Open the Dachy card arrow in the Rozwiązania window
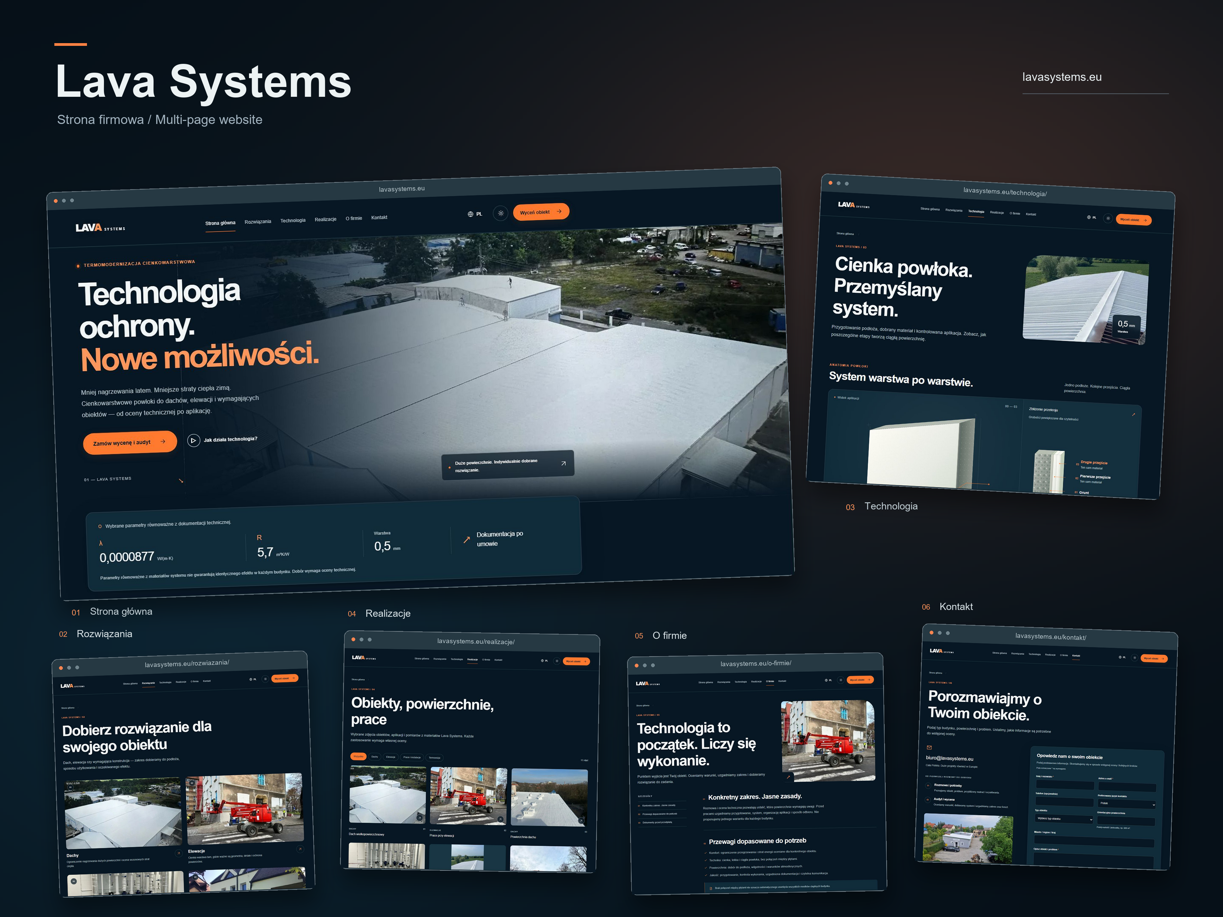This screenshot has height=917, width=1223. click(178, 854)
